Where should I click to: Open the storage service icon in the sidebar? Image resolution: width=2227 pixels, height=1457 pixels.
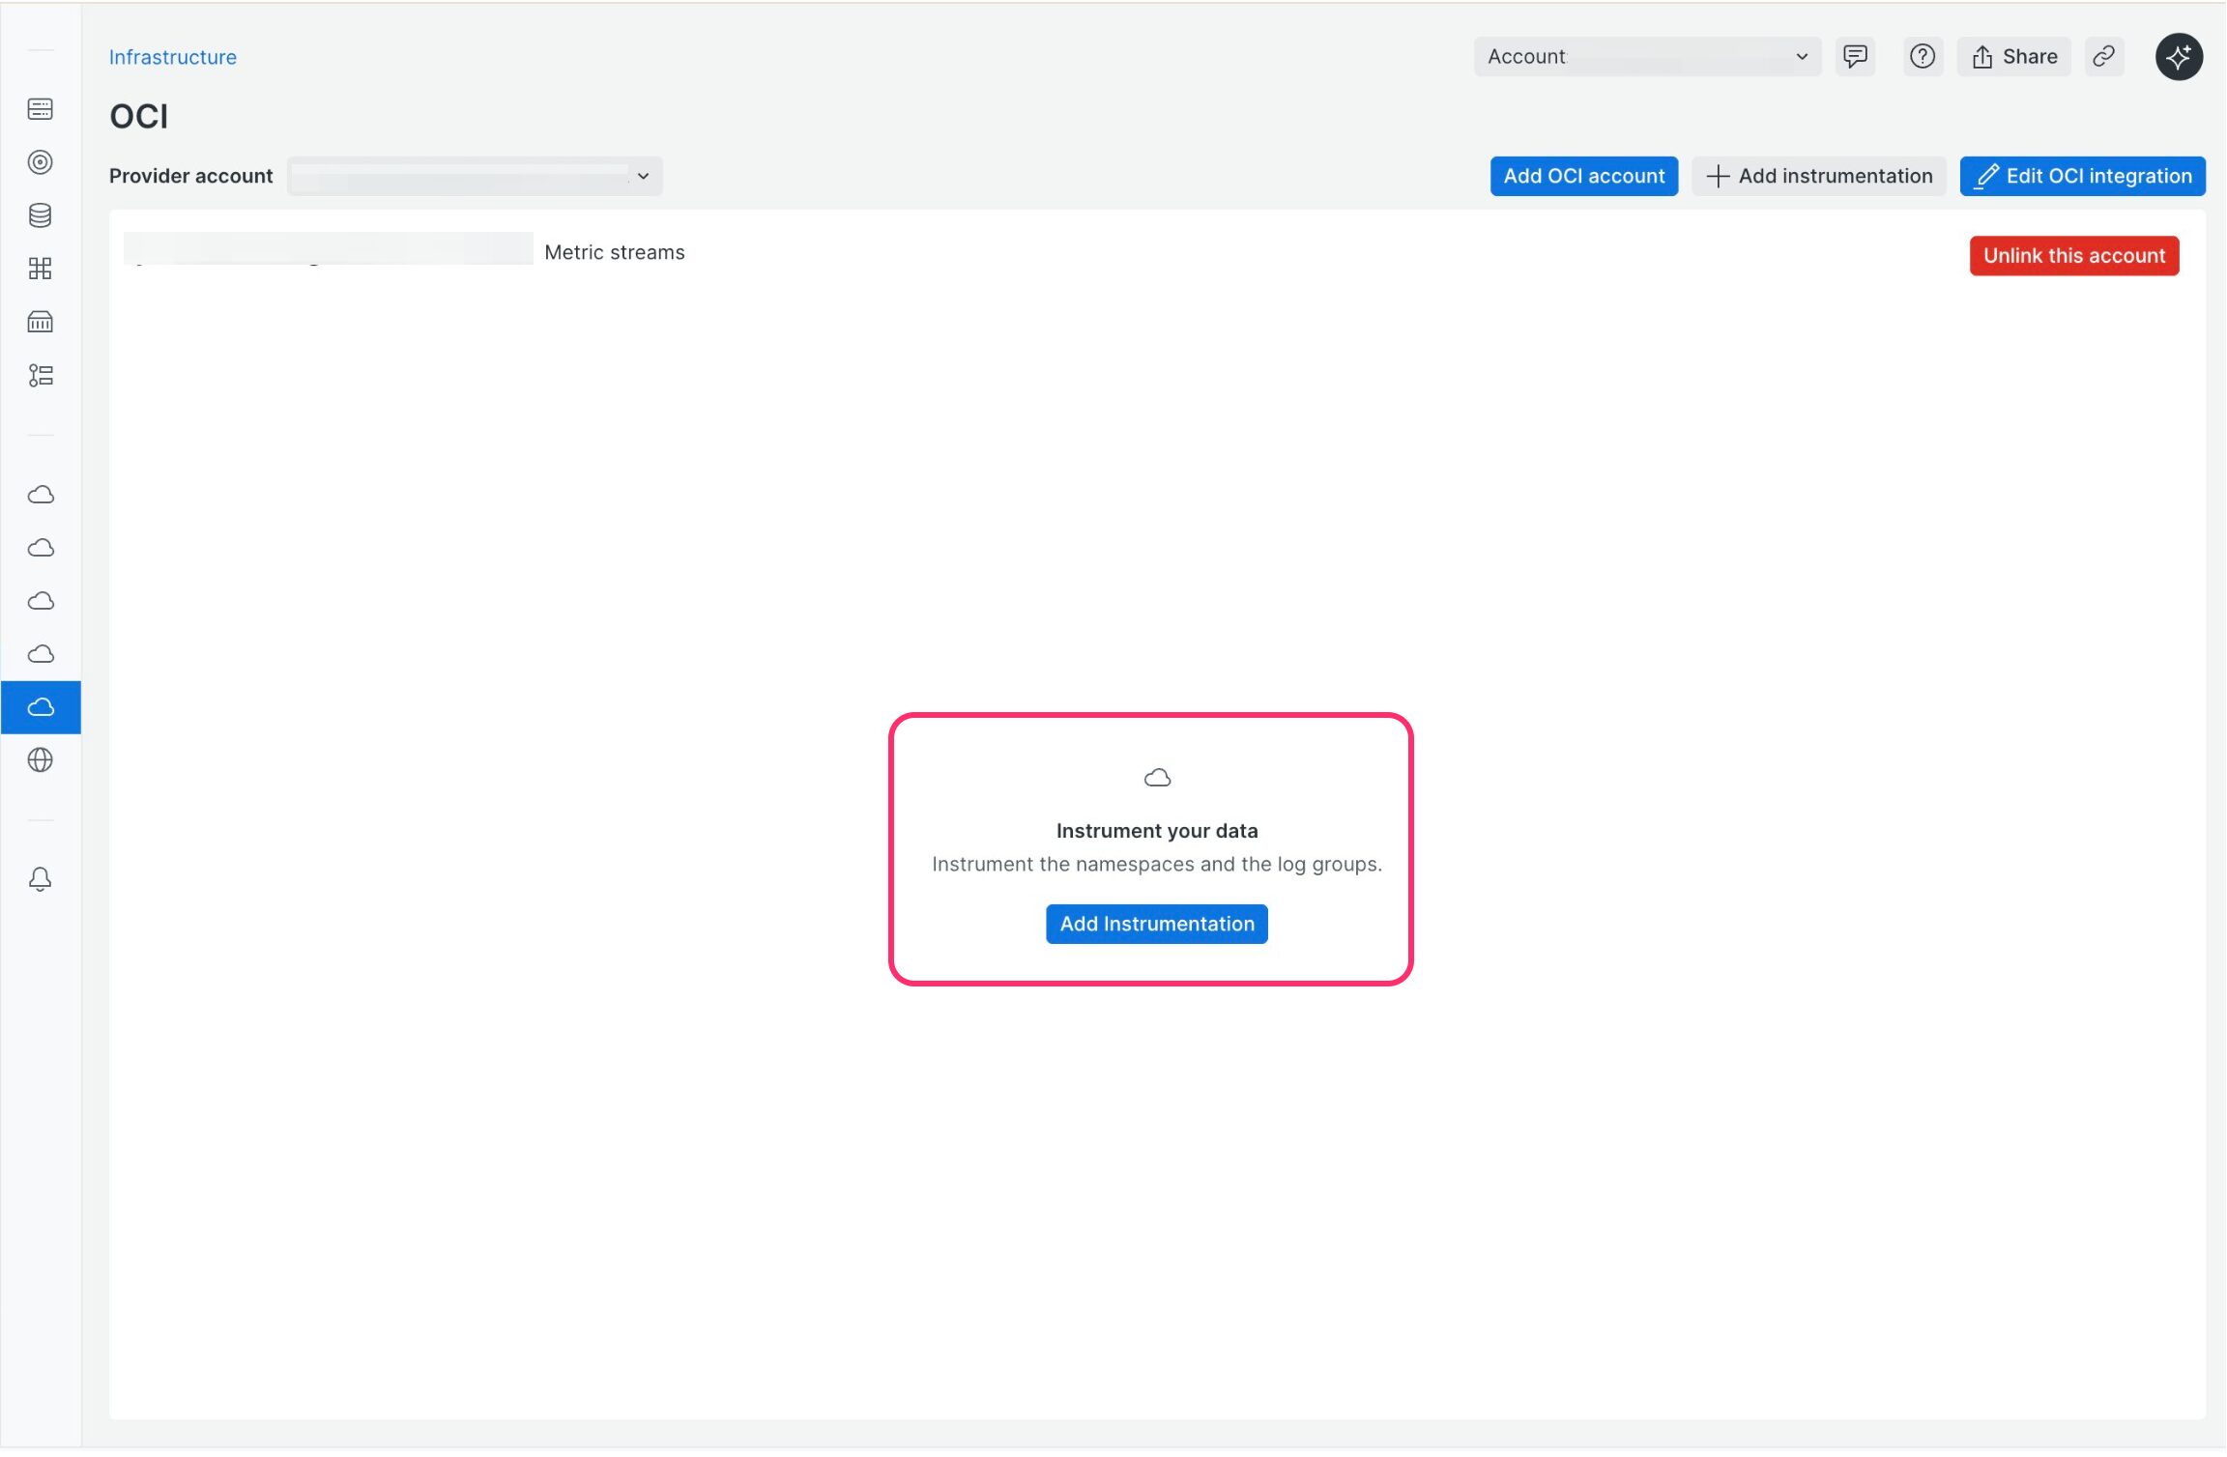click(41, 321)
